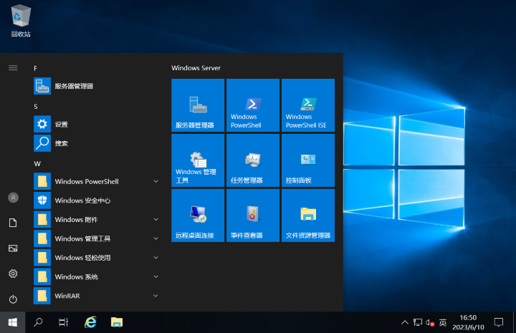Click the letter S section header
This screenshot has height=333, width=516.
click(x=36, y=107)
